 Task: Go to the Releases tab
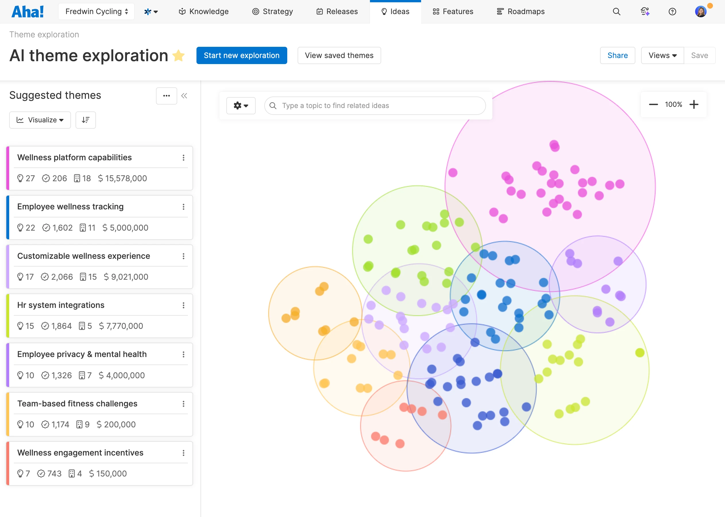coord(337,12)
